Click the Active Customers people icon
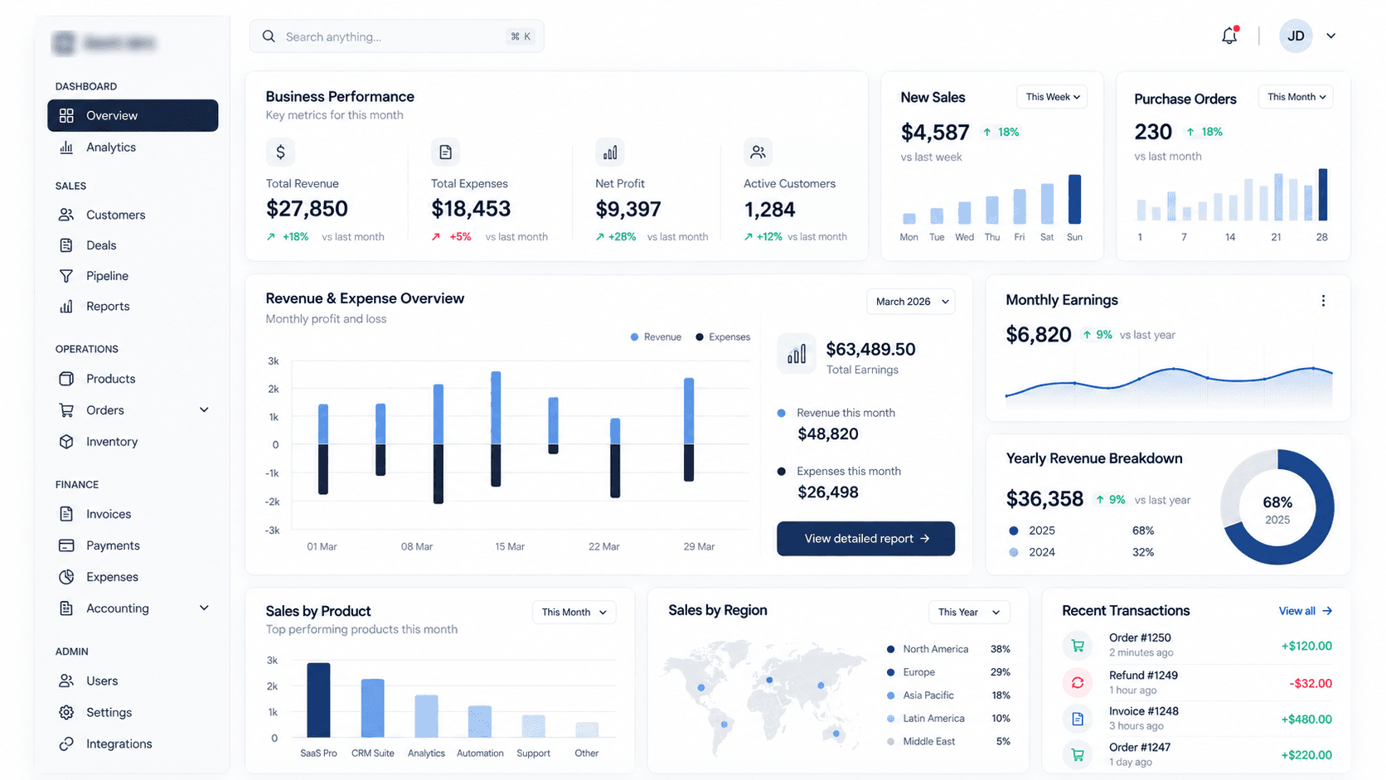Viewport: 1386px width, 780px height. pyautogui.click(x=758, y=152)
